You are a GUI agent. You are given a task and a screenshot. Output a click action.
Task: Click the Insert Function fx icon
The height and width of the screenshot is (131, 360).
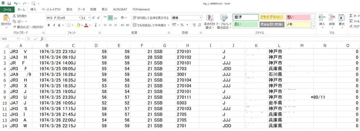tap(42, 39)
